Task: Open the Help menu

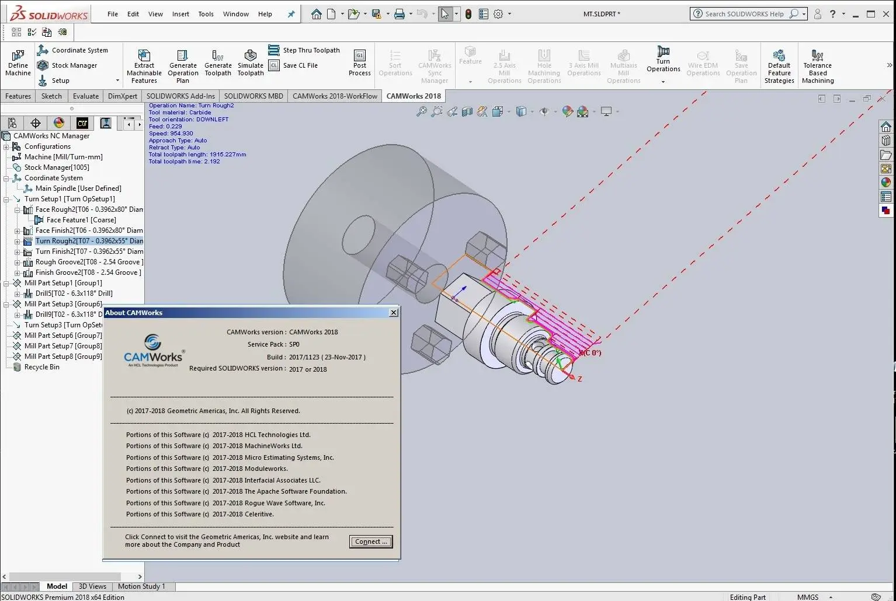Action: tap(265, 14)
